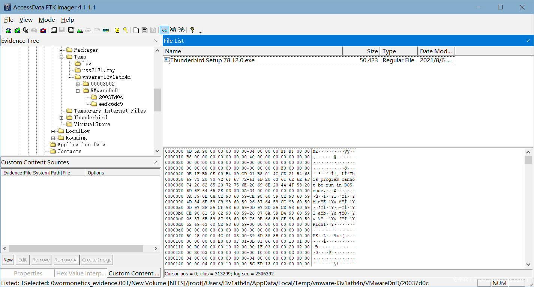The width and height of the screenshot is (534, 287).
Task: Sort file list by Size column
Action: (361, 51)
